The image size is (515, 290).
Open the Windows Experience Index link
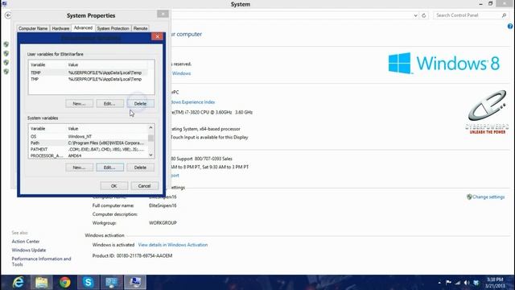point(193,102)
